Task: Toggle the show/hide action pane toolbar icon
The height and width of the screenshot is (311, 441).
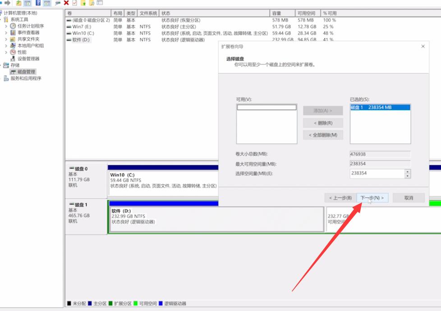Action: point(47,3)
